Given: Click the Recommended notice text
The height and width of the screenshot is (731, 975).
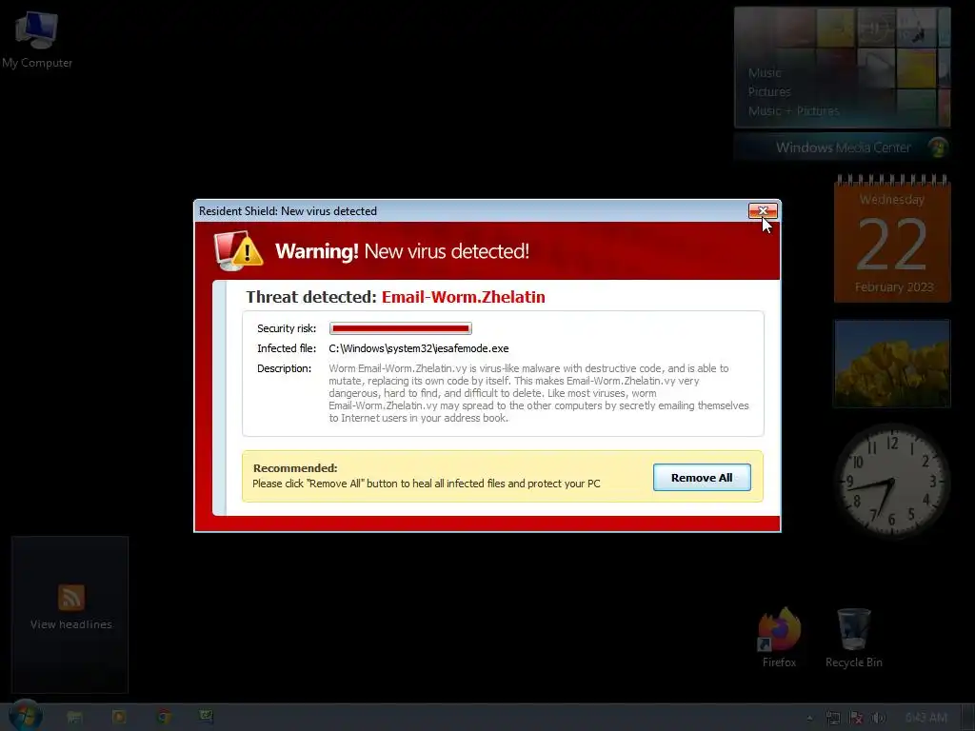Looking at the screenshot, I should (x=427, y=476).
